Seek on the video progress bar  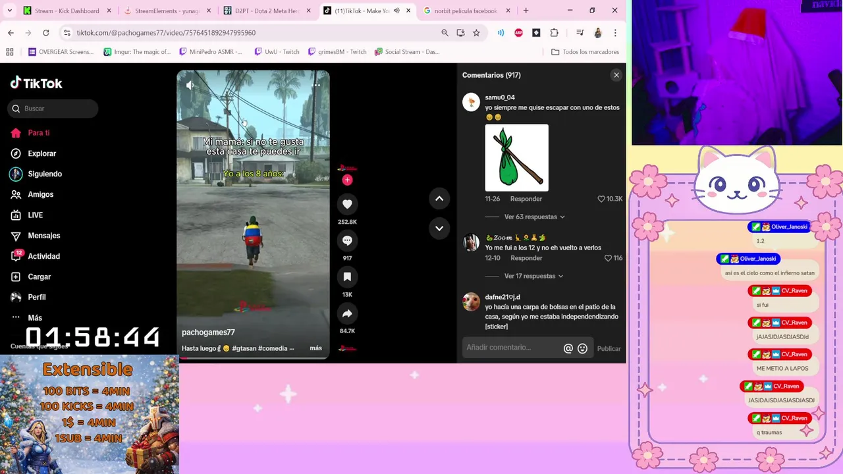253,358
